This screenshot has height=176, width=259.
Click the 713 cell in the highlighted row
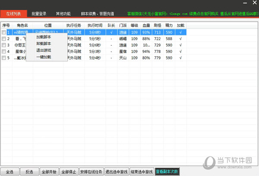click(x=158, y=32)
